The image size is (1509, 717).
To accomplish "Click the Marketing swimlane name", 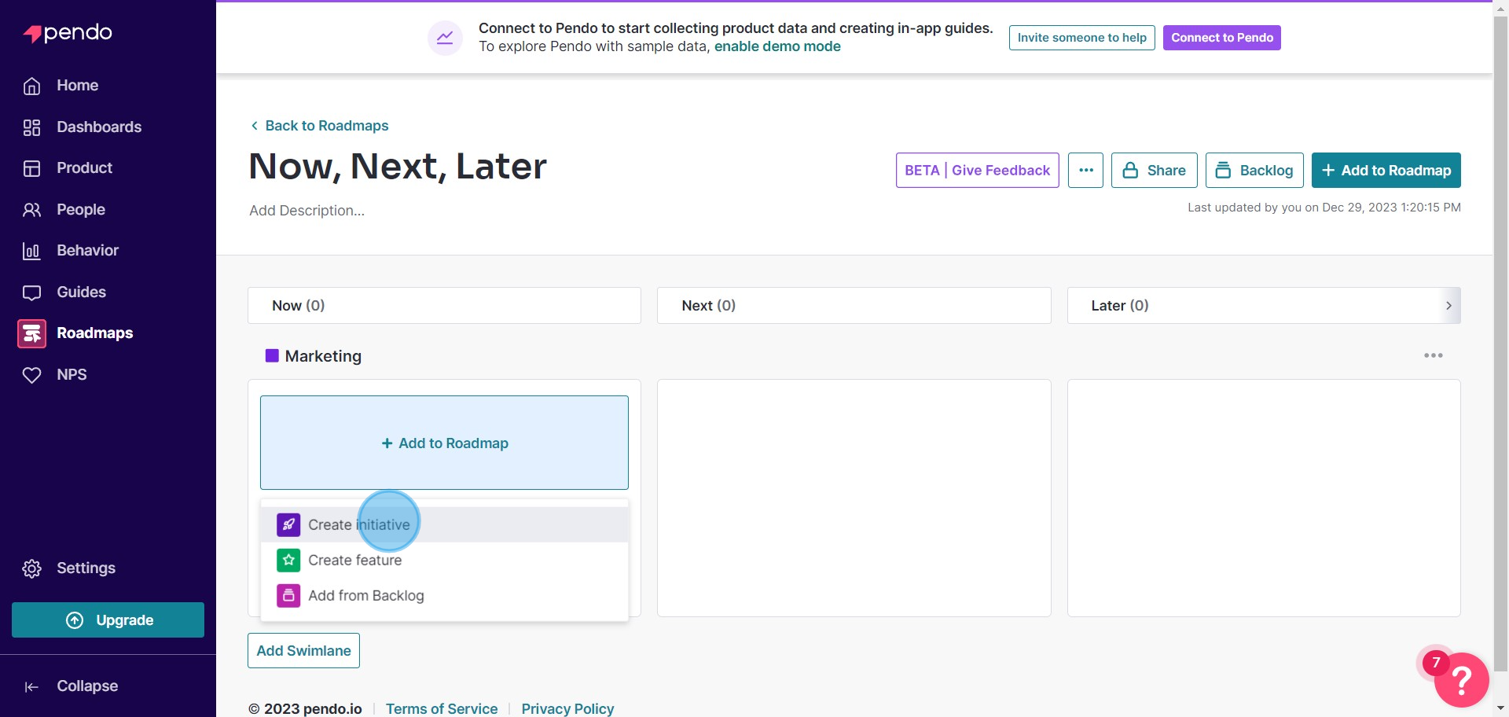I will (323, 356).
